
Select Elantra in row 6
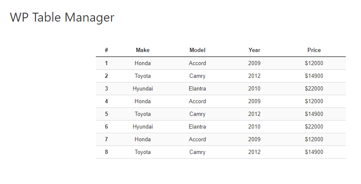(x=197, y=126)
